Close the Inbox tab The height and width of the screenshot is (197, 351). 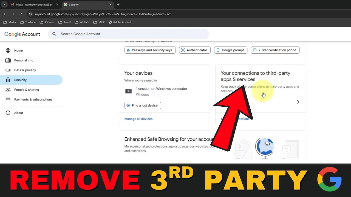click(x=57, y=5)
